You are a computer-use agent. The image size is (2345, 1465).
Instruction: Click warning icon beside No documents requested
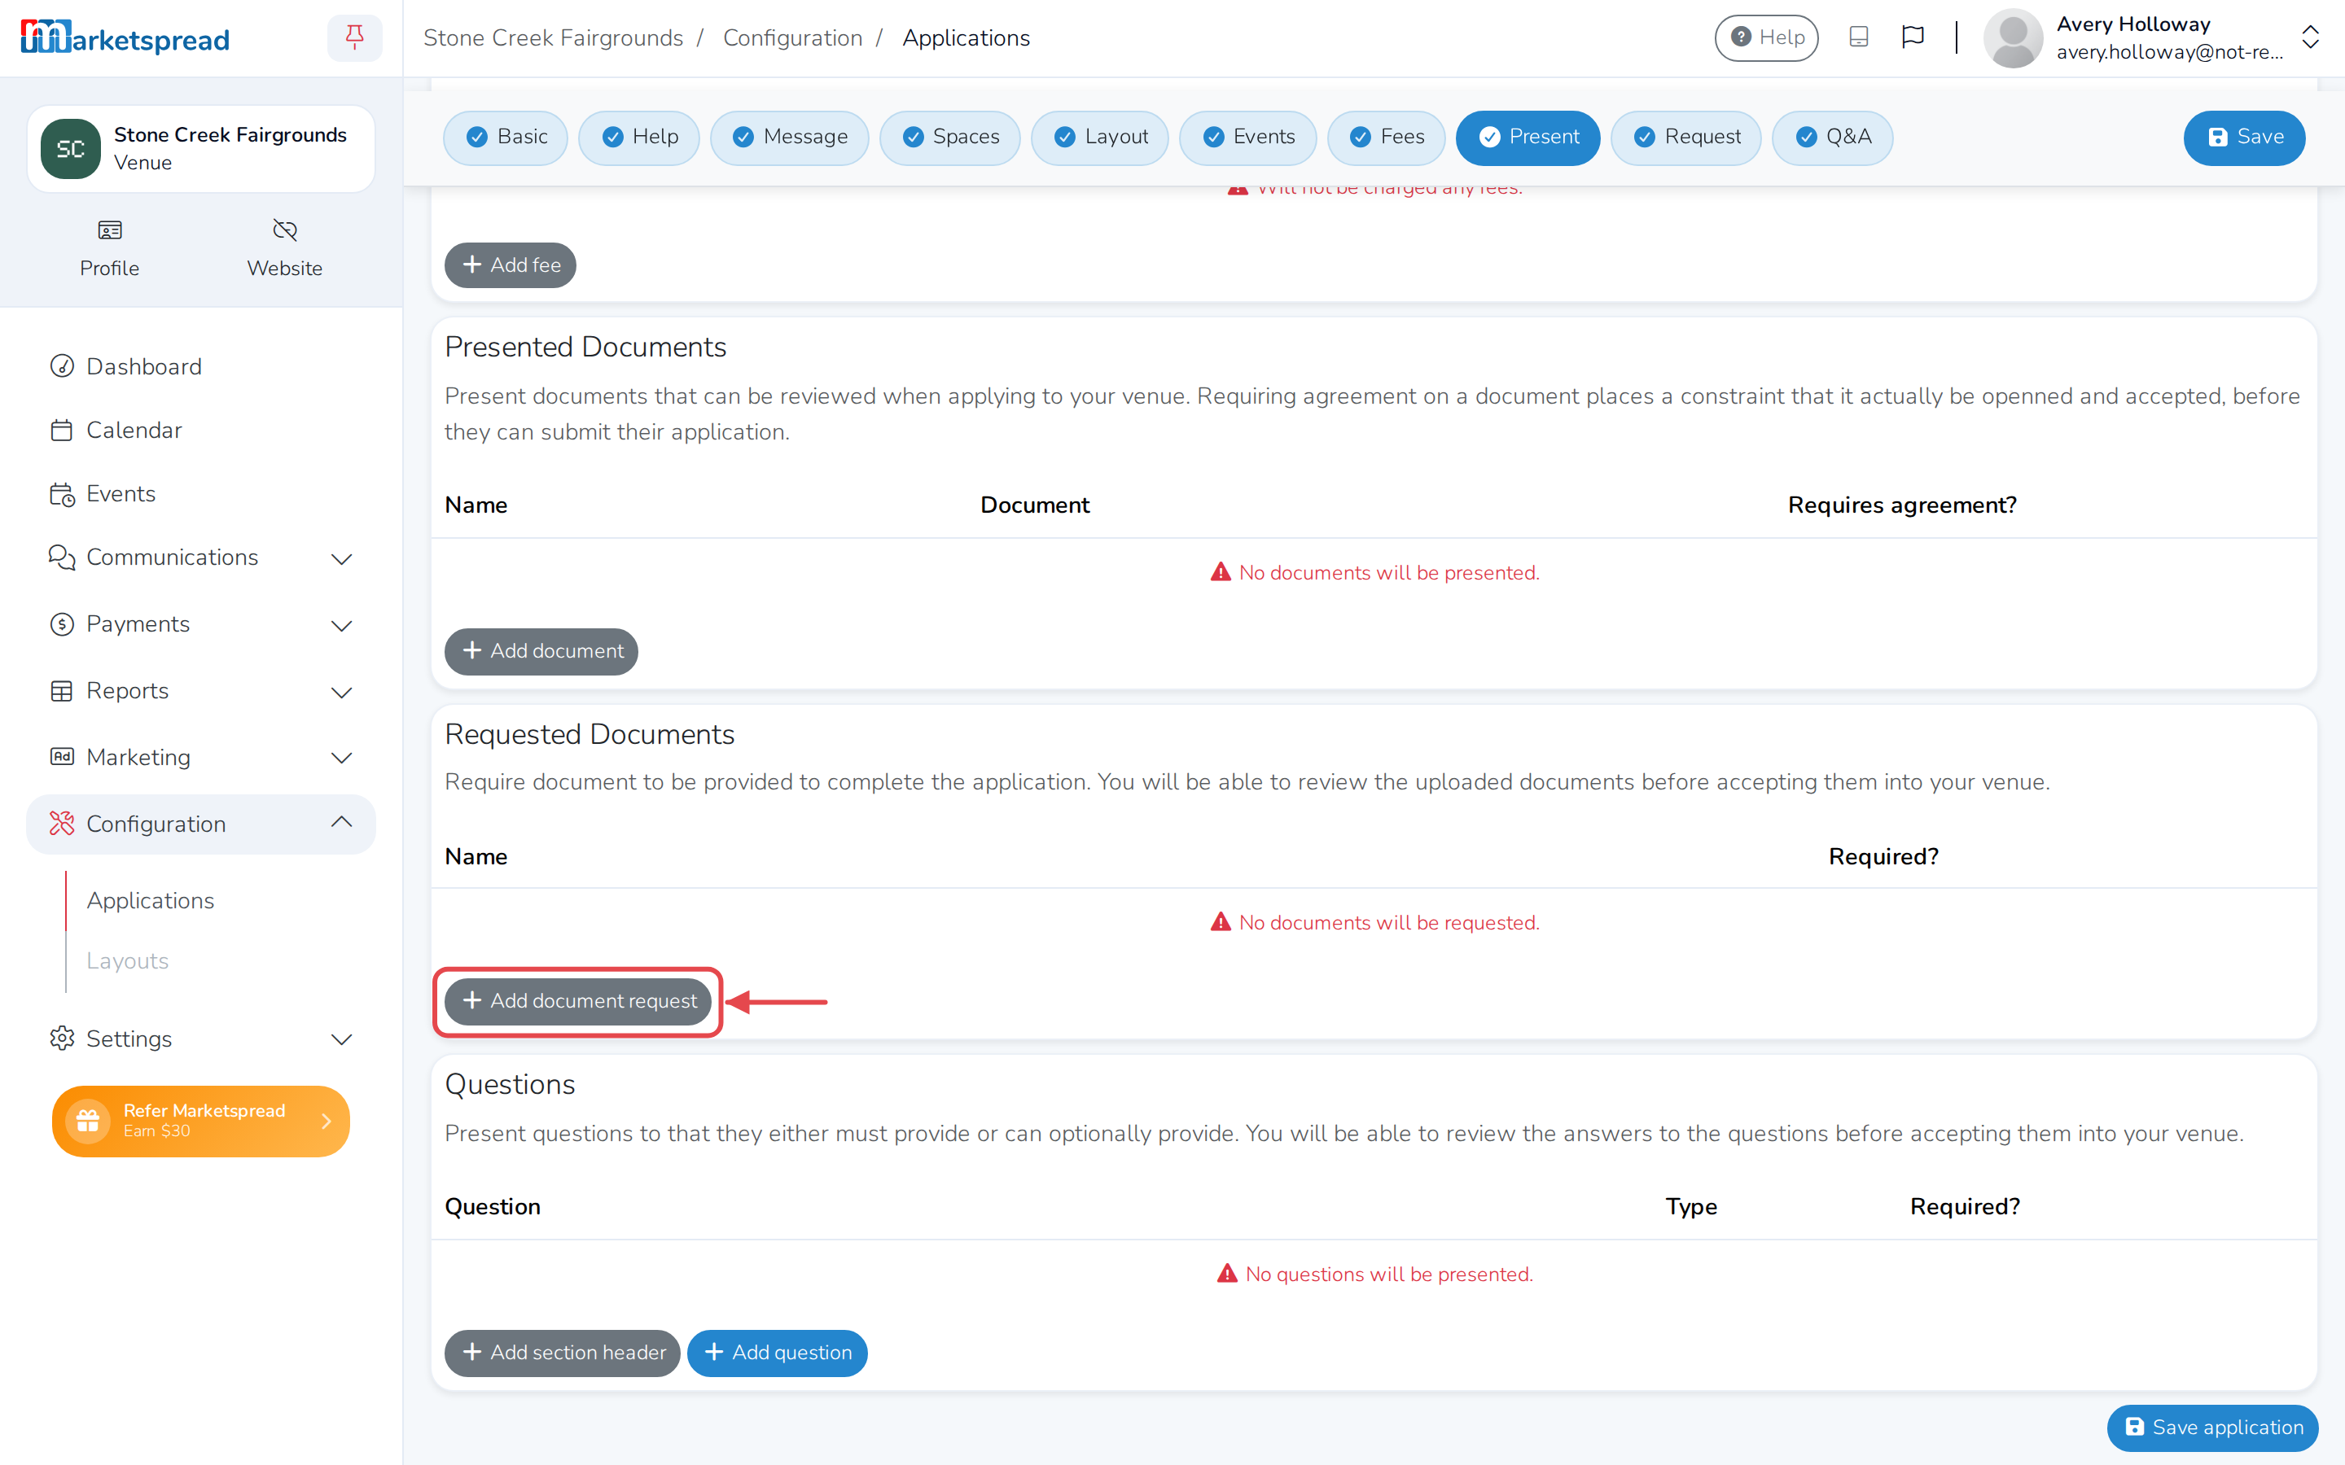pos(1221,922)
